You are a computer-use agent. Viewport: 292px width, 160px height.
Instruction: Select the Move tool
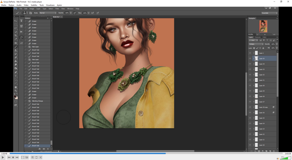16,21
